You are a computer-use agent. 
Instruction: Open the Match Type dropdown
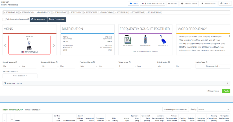click(x=213, y=66)
